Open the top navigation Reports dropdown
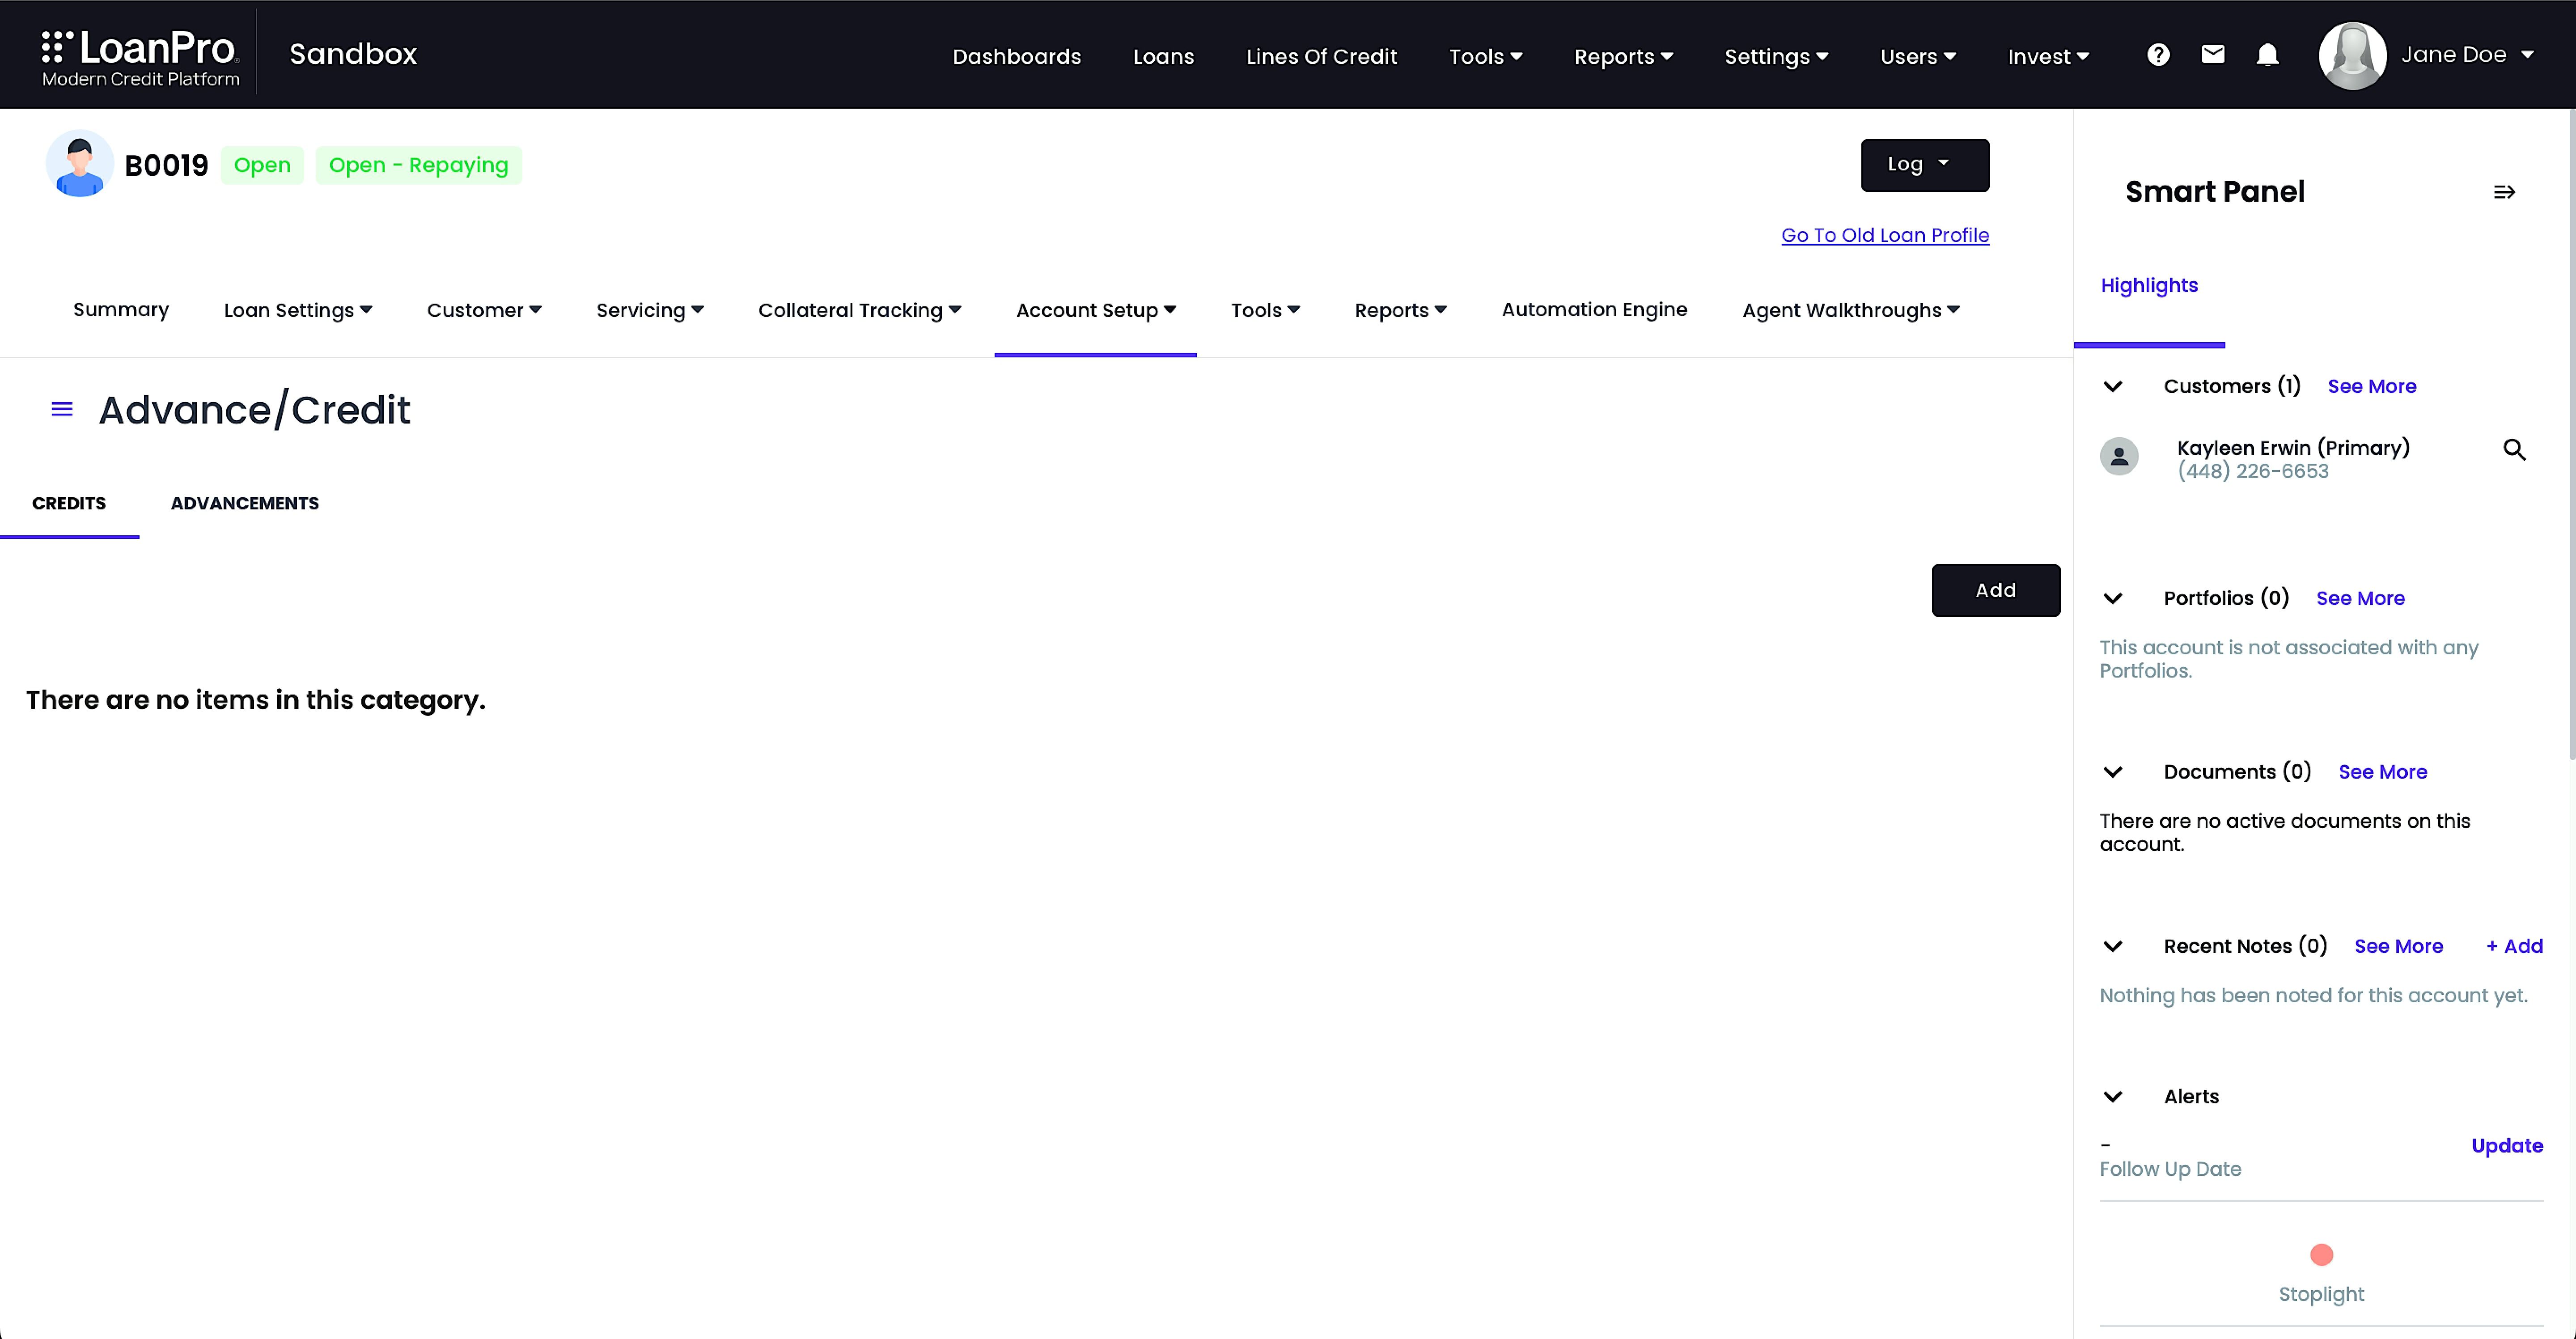Screen dimensions: 2576x1339 (1623, 57)
